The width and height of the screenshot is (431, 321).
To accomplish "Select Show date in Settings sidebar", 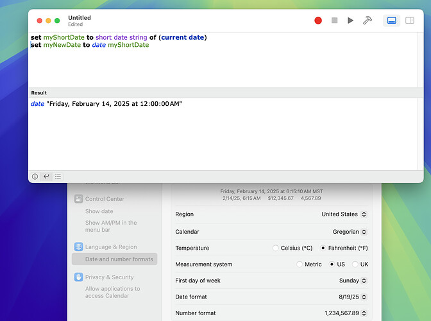I will click(99, 211).
